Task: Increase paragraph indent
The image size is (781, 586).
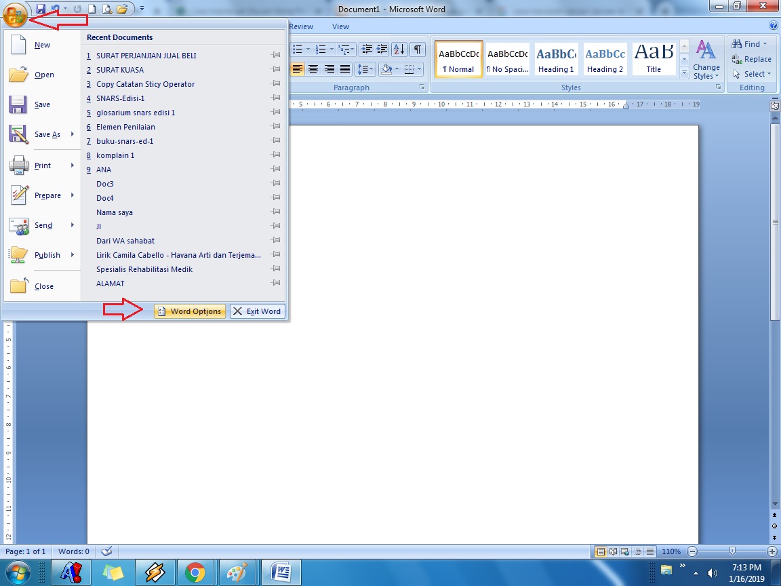Action: tap(382, 50)
